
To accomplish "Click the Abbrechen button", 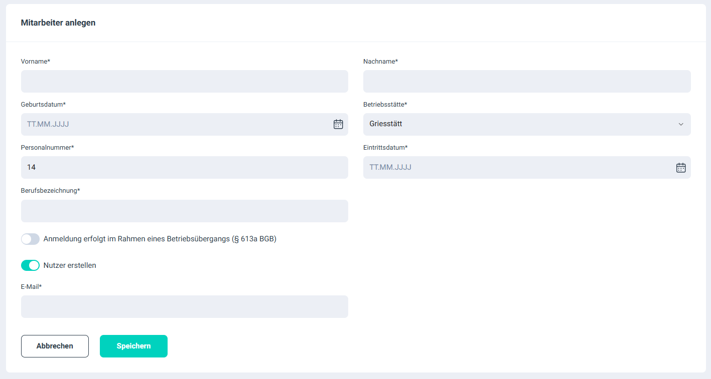I will tap(55, 346).
